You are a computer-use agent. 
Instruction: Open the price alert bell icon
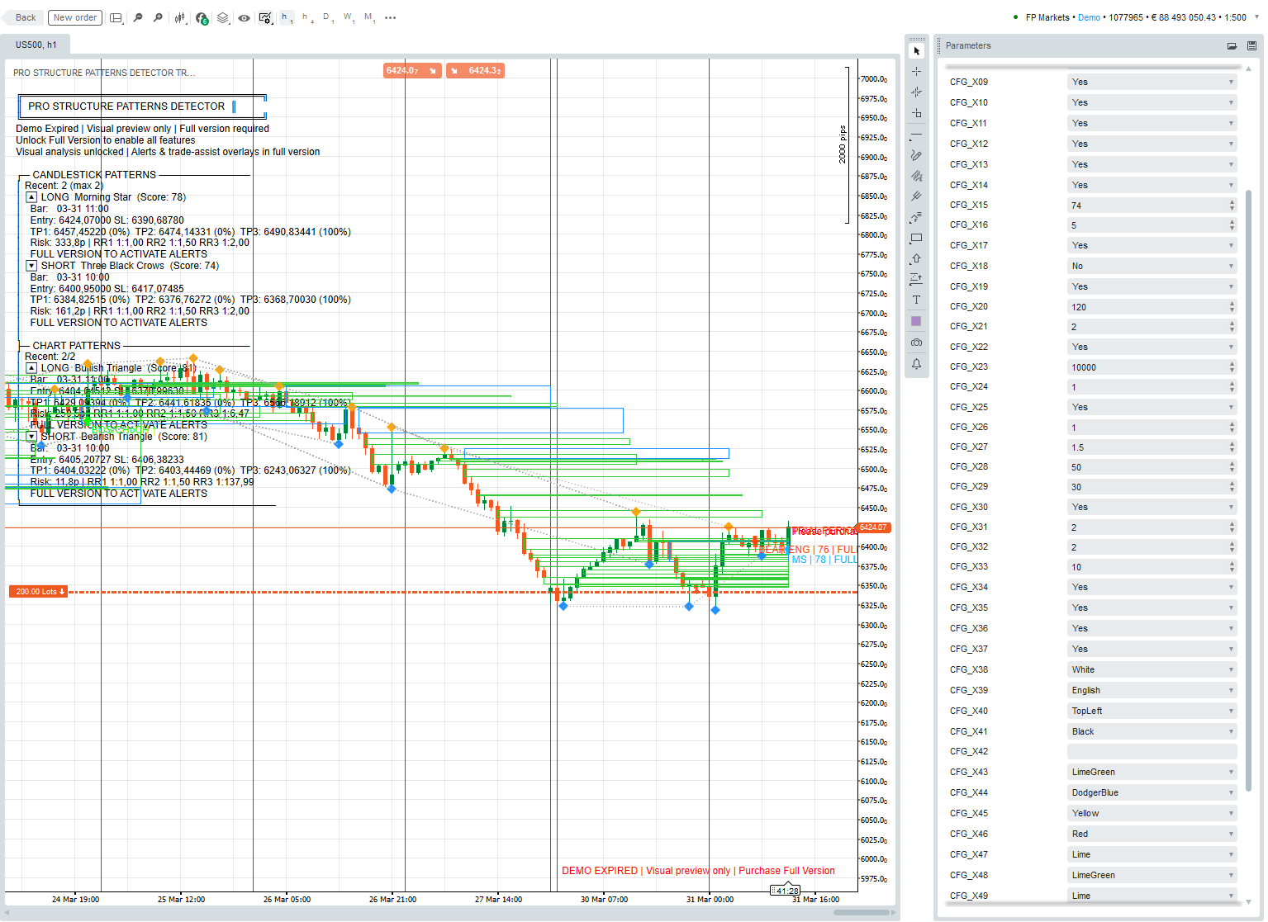[916, 364]
